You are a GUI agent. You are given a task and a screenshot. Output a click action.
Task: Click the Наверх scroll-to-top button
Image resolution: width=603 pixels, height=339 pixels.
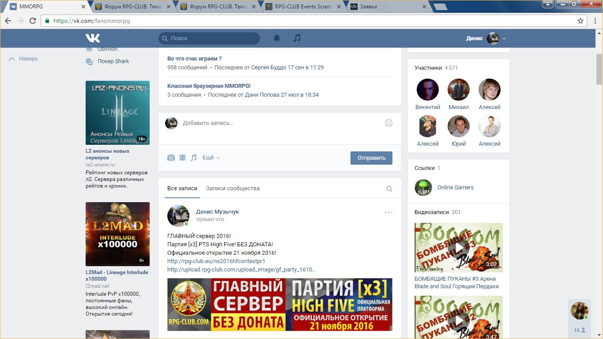point(24,59)
